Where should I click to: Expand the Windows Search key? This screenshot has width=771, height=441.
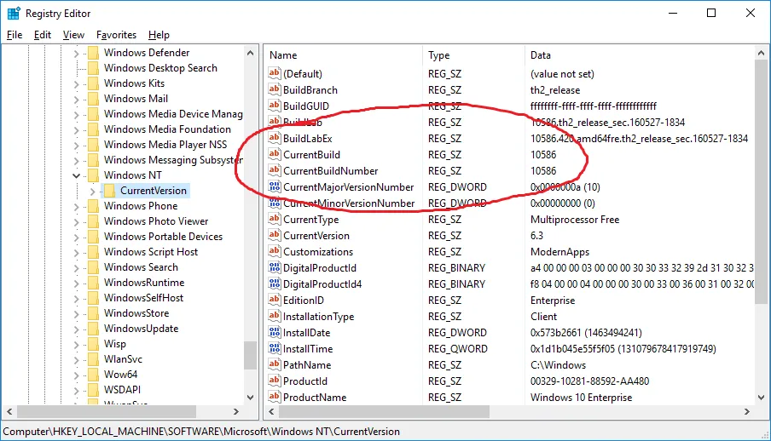click(x=76, y=267)
